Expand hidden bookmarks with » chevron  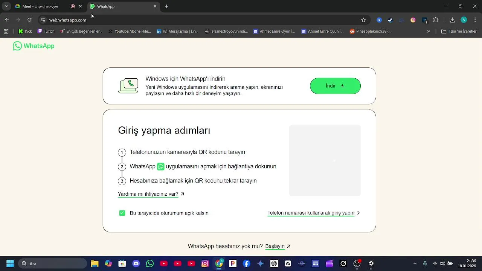tap(429, 32)
